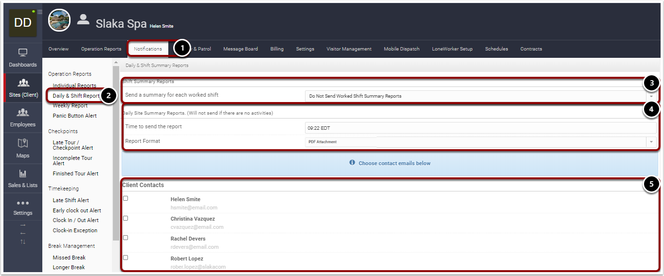Viewport: 664px width, 276px height.
Task: Open the Employees group icon
Action: click(23, 113)
